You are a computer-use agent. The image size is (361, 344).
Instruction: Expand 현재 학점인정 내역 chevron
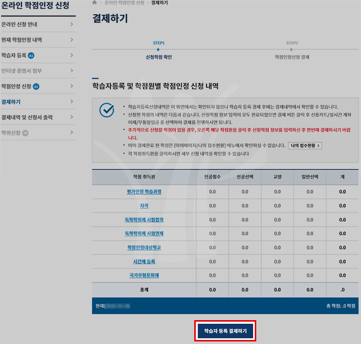[x=72, y=40]
